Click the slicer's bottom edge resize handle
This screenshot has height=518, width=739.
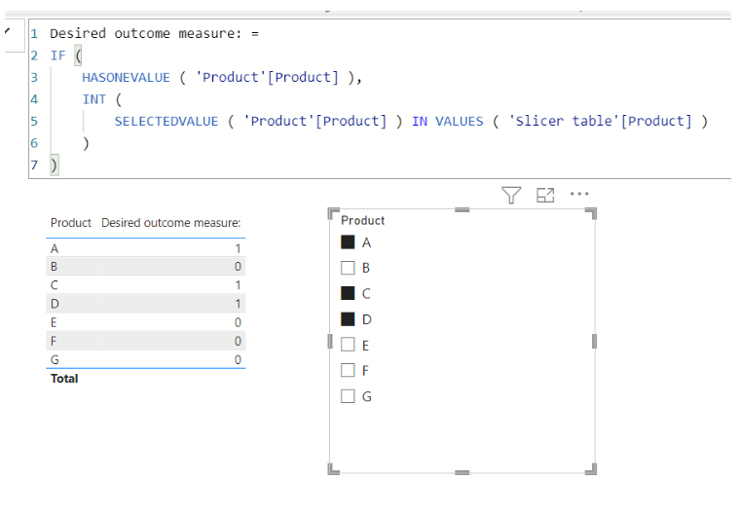tap(462, 472)
